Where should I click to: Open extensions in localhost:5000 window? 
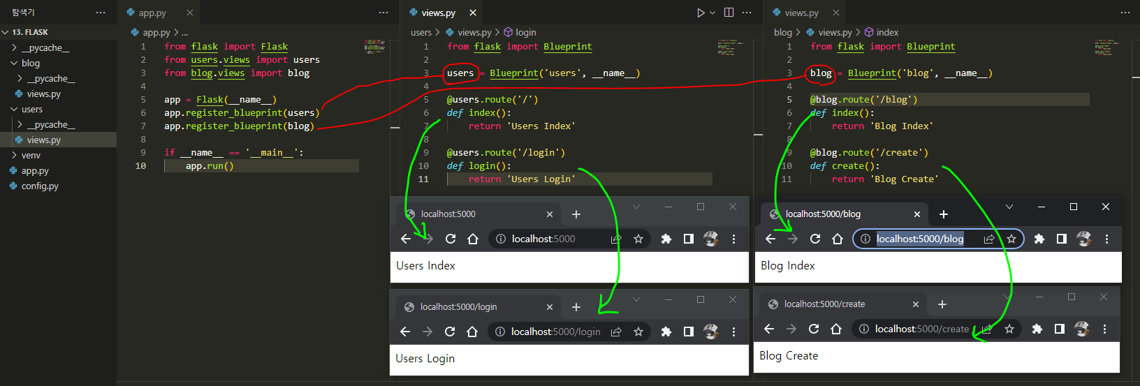666,239
